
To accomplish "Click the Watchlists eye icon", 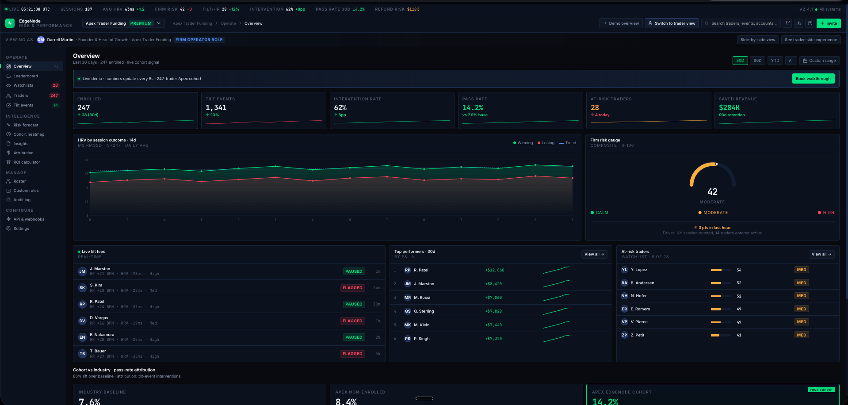I will tap(8, 85).
